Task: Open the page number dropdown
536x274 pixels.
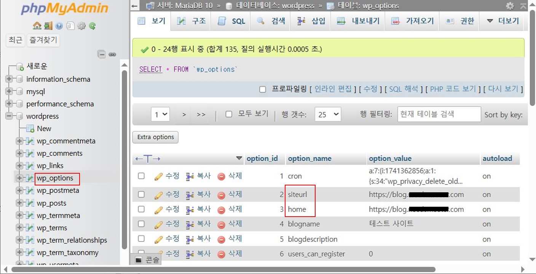Action: 160,114
